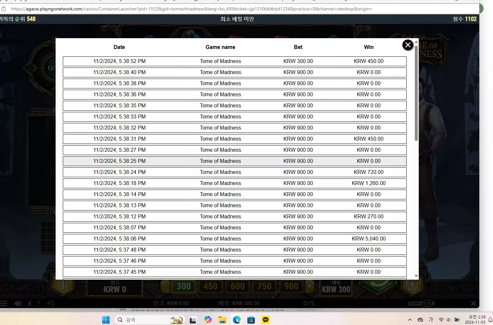Viewport: 493px width, 325px height.
Task: Click the history list scrollbar down arrow
Action: 416,276
